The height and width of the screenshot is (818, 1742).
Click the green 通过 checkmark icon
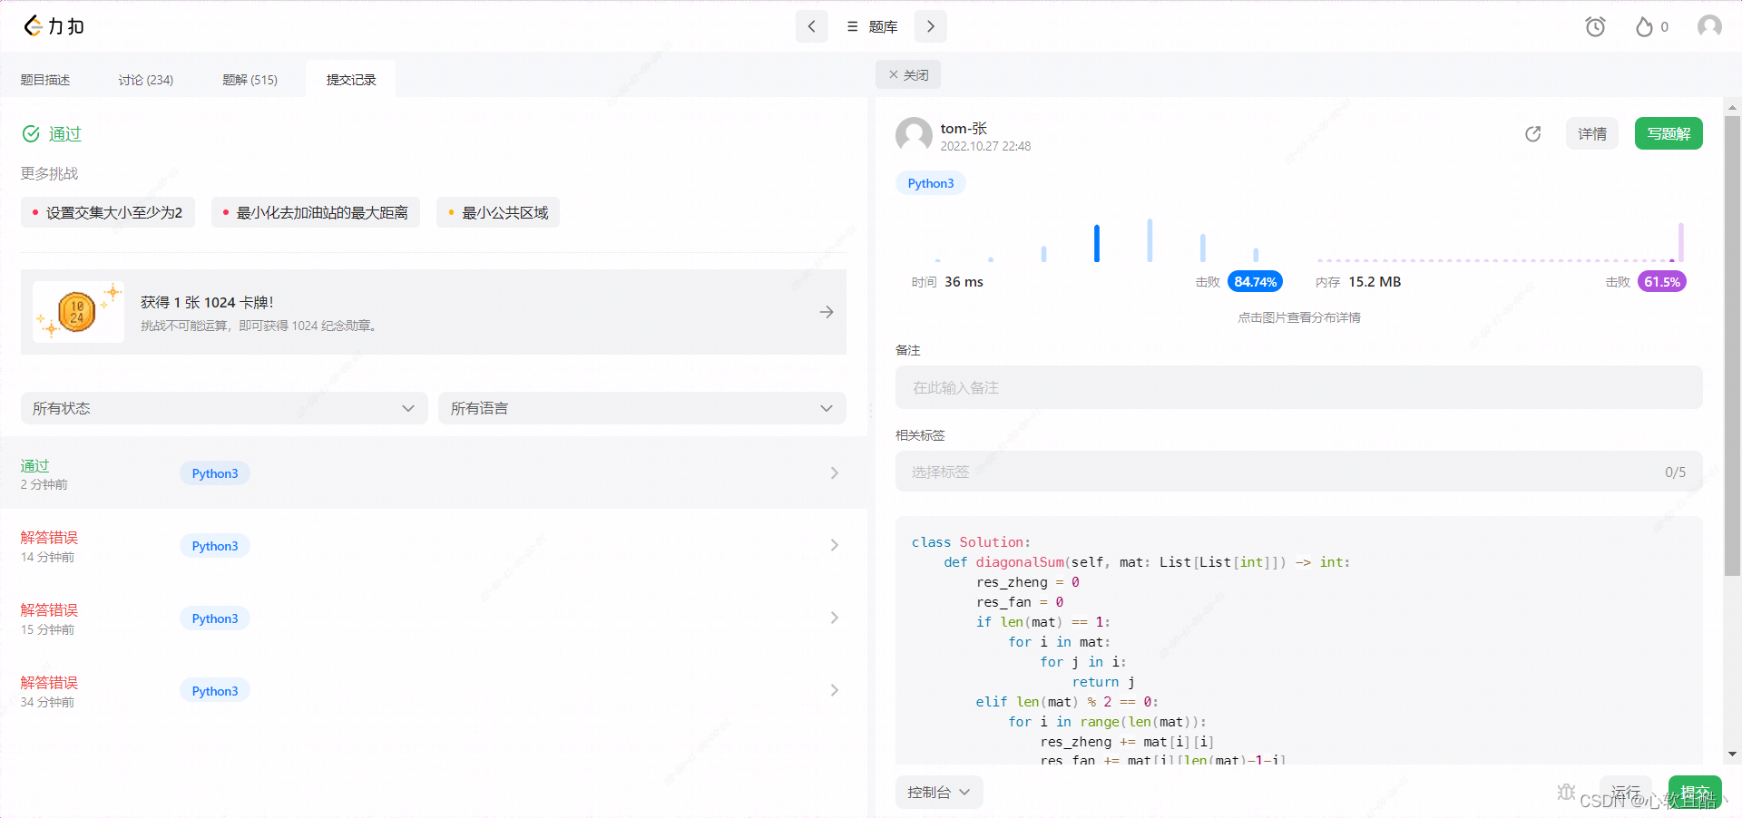tap(30, 133)
